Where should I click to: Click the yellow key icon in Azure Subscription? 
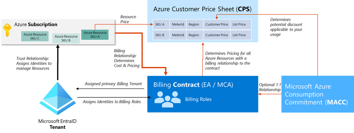point(6,31)
